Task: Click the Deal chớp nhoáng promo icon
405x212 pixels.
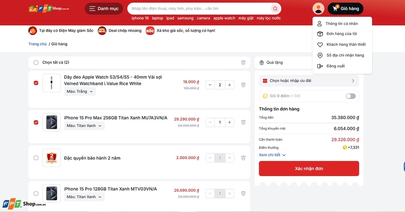Action: (x=102, y=31)
